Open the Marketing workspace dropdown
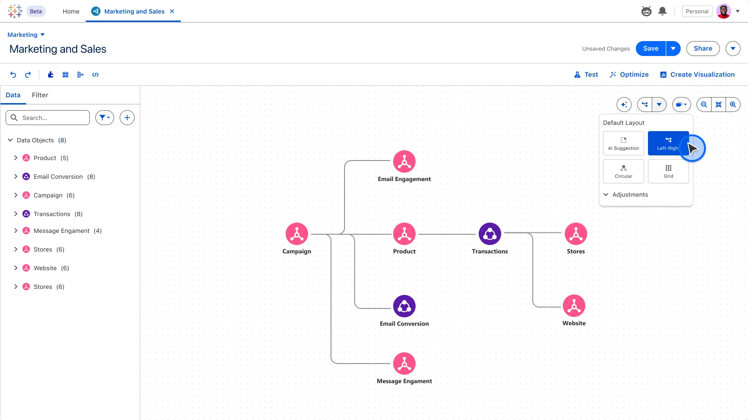Image resolution: width=748 pixels, height=420 pixels. [26, 35]
